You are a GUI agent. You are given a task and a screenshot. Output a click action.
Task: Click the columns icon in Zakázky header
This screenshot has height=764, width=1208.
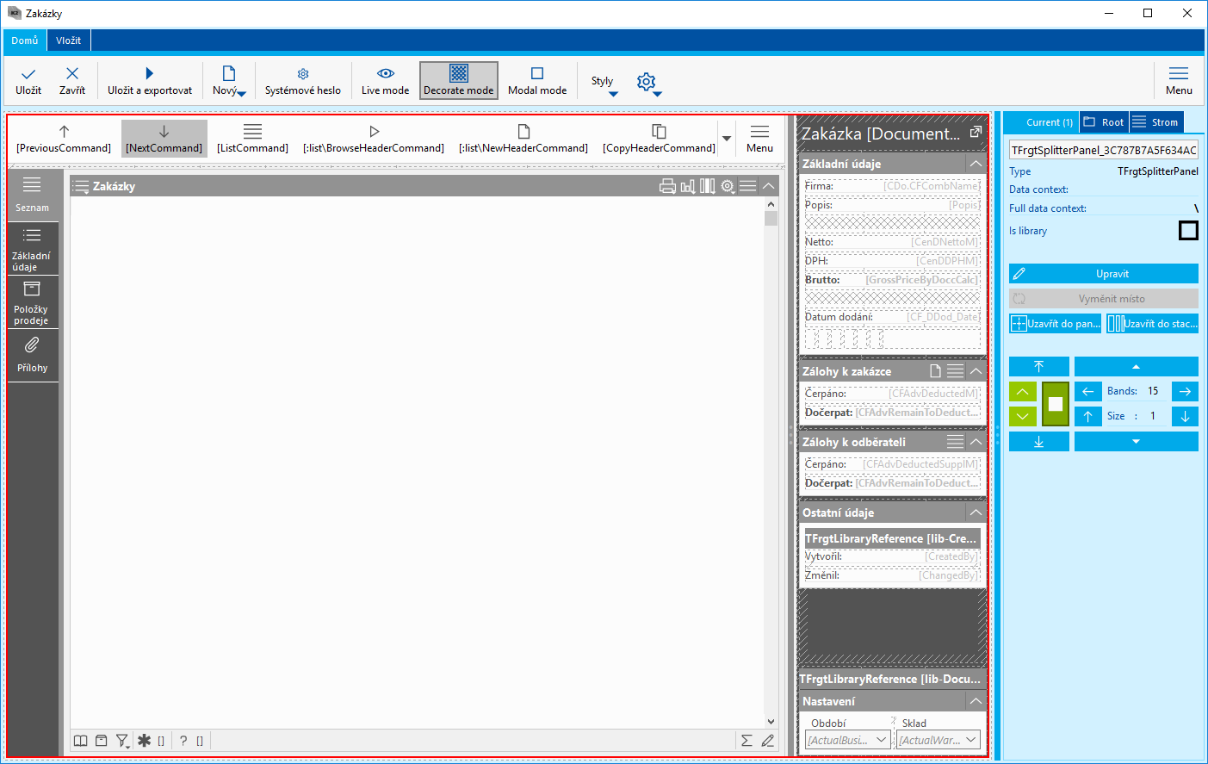tap(707, 186)
